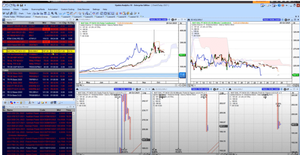Click TRADE FROM CHART on the Daily Candlestick chart
The width and height of the screenshot is (300, 155).
pos(159,20)
